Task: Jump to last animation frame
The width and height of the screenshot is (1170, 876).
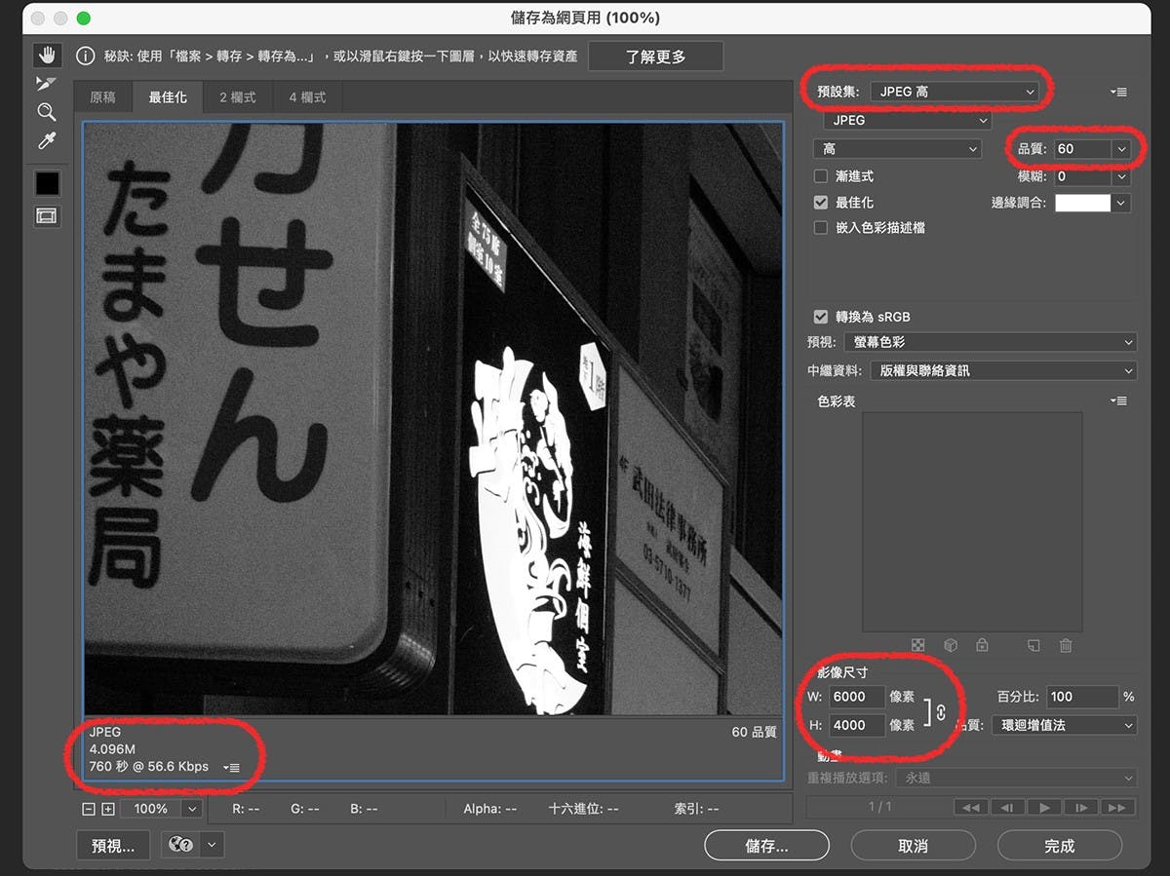Action: (1118, 808)
